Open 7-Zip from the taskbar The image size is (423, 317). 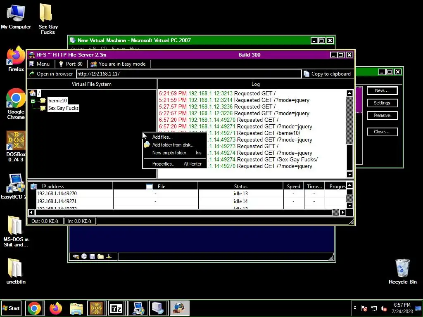(x=116, y=308)
